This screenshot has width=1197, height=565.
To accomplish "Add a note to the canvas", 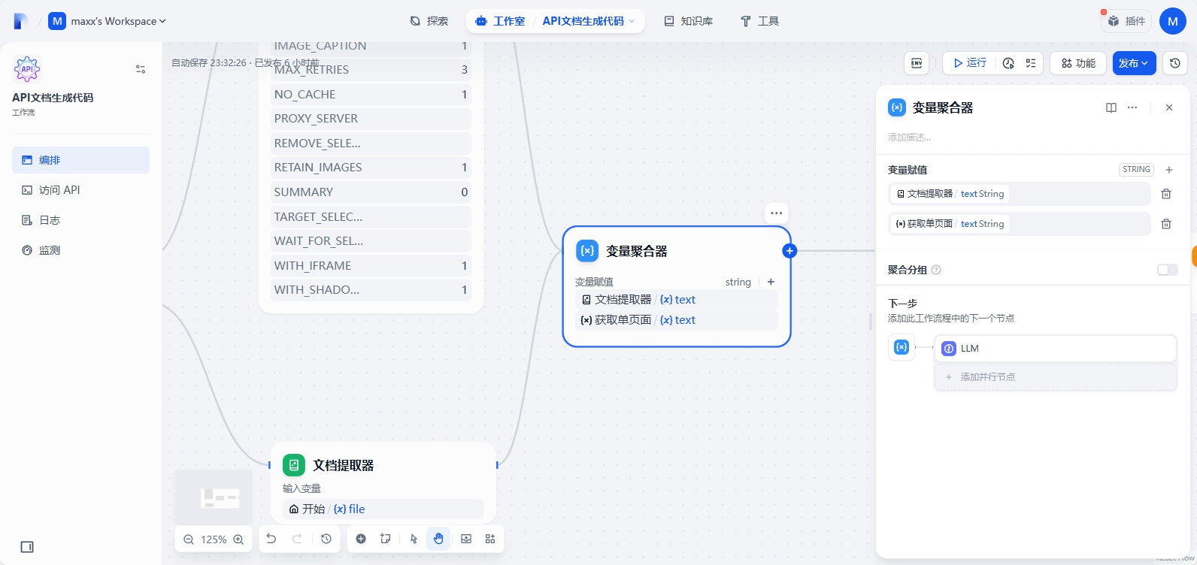I will point(386,539).
